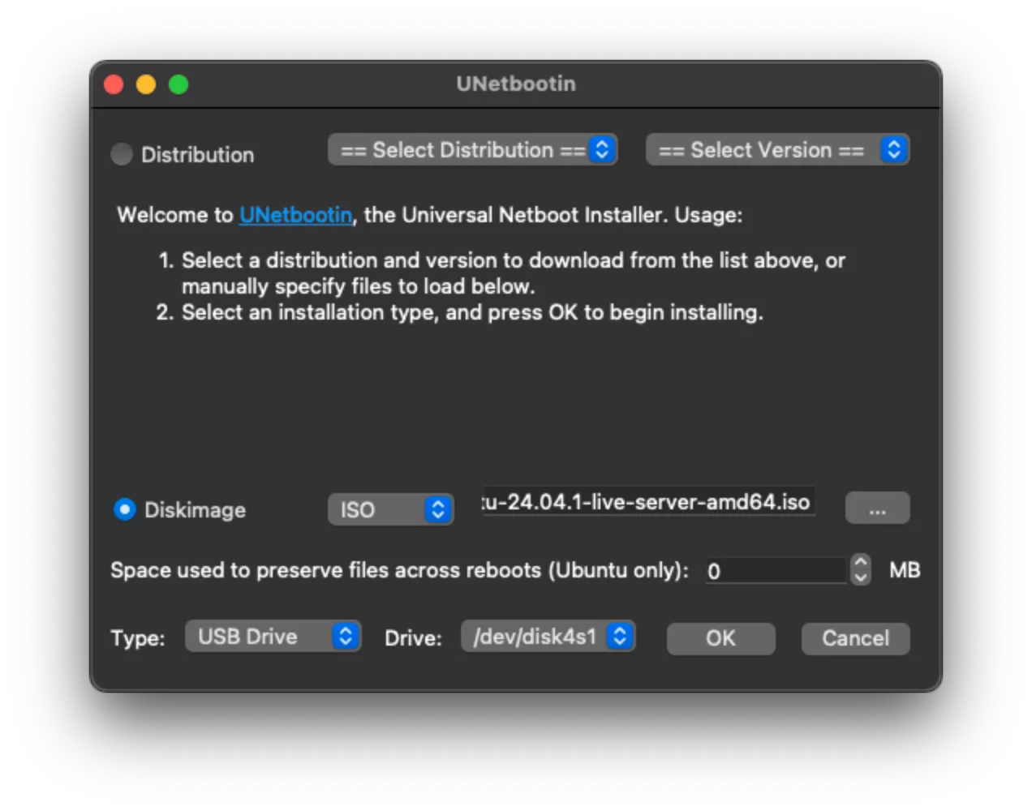Viewport: 1032px width, 811px height.
Task: Click the chevron icon on Select Version dropdown
Action: pyautogui.click(x=893, y=149)
